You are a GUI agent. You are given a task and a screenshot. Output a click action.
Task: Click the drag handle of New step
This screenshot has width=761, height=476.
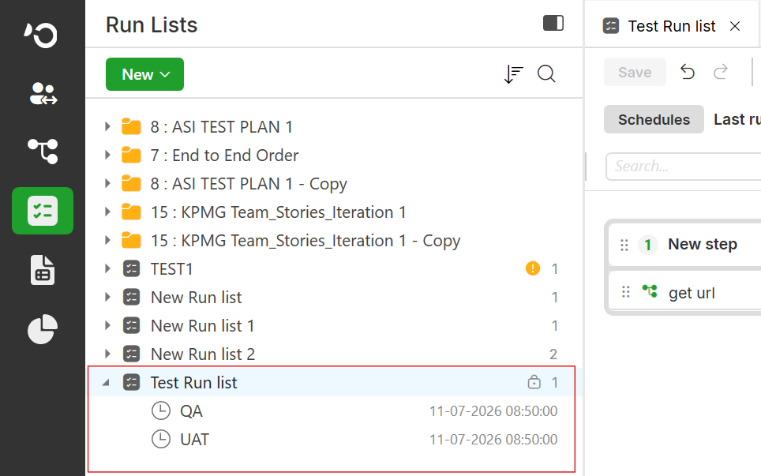pos(624,245)
